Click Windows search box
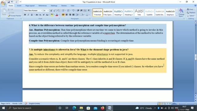The image size is (197, 111). click(32, 108)
